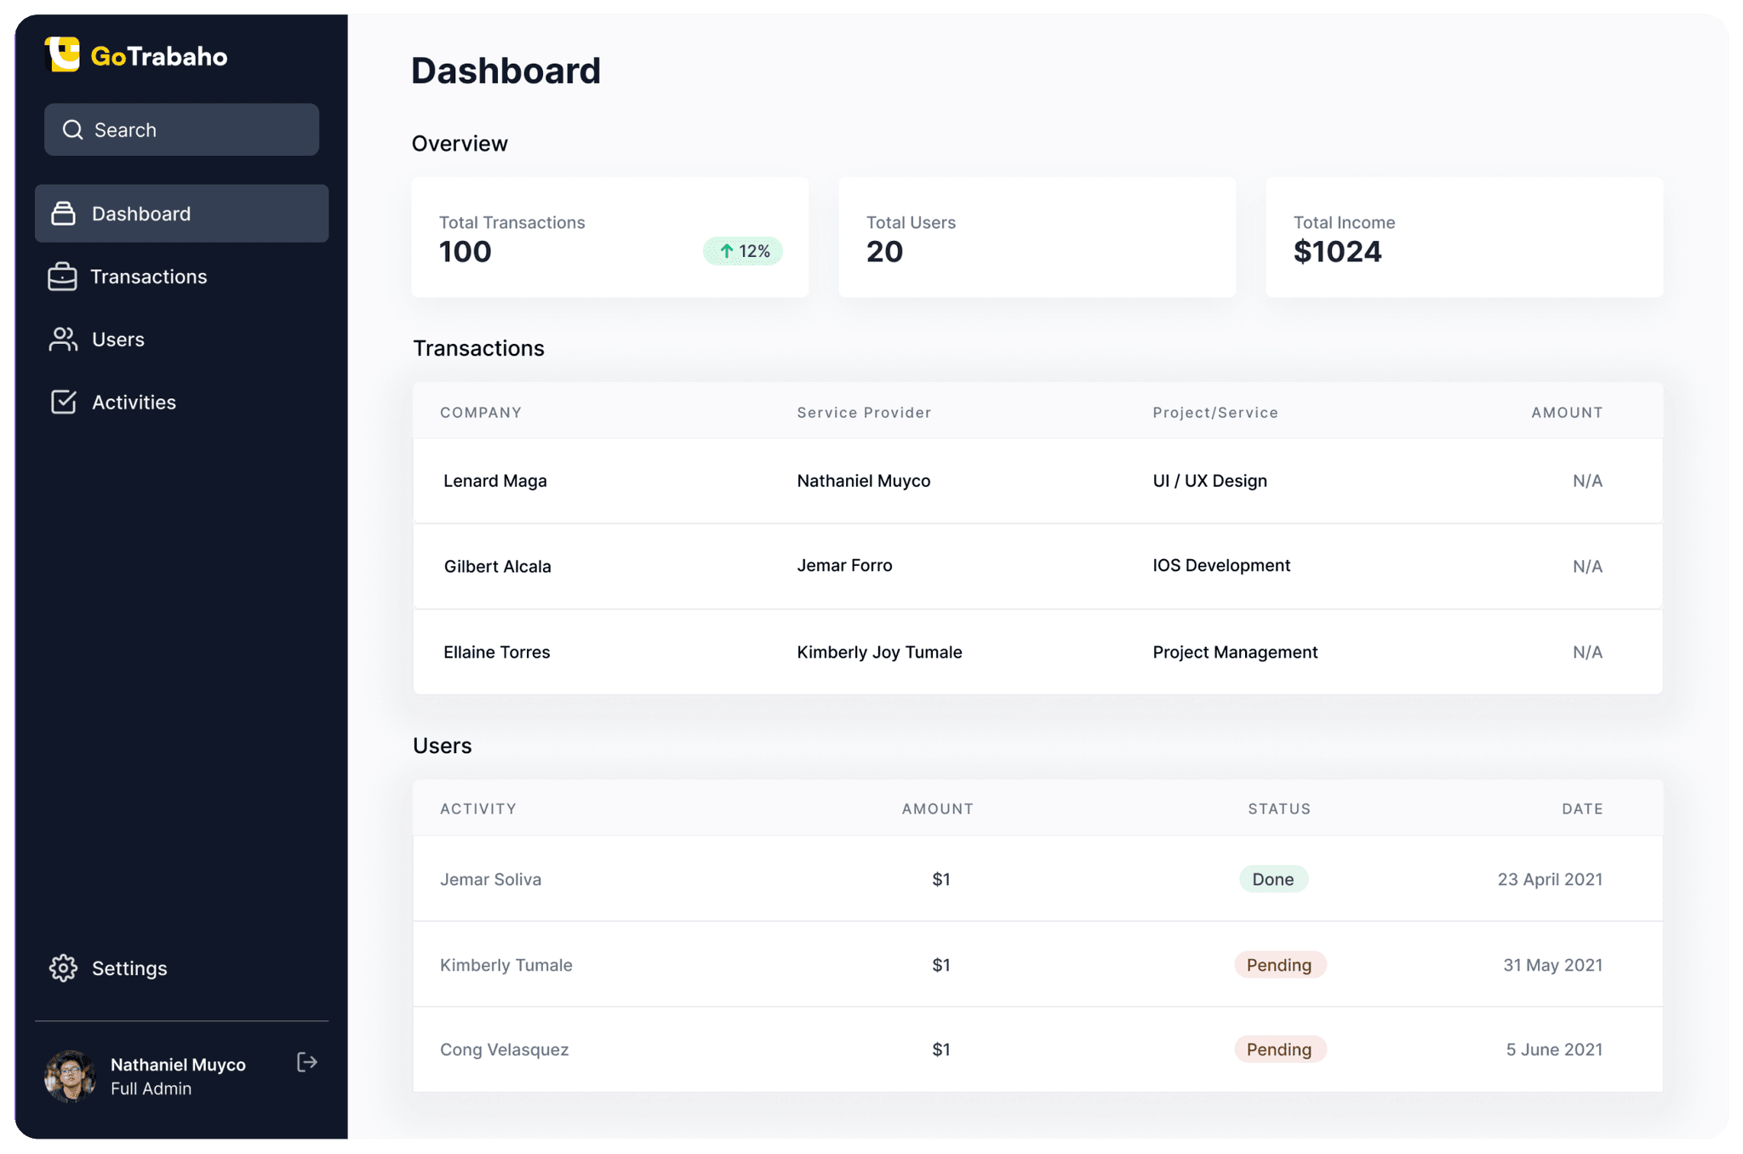Open the Transactions menu item
Screen dimensions: 1743x1154
tap(148, 277)
